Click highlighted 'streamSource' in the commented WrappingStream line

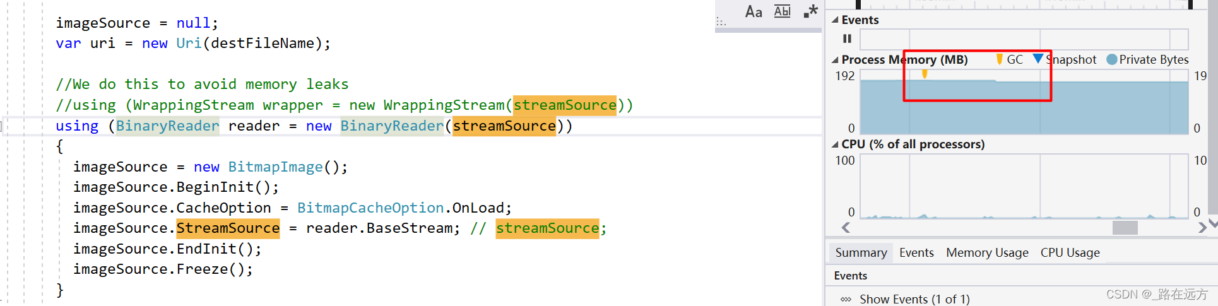[565, 105]
